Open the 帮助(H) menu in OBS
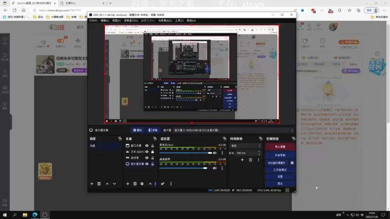Screen dimensions: 390x219 click(191, 20)
